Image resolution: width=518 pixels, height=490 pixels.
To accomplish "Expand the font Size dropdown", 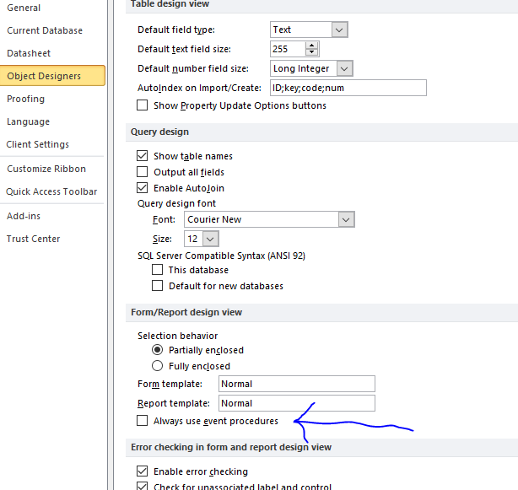I will (x=210, y=239).
